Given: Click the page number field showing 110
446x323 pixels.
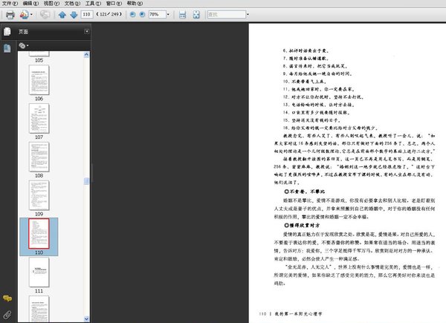Looking at the screenshot, I should (87, 14).
